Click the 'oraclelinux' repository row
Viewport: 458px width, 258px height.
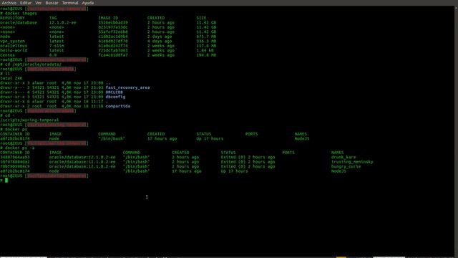tap(14, 46)
